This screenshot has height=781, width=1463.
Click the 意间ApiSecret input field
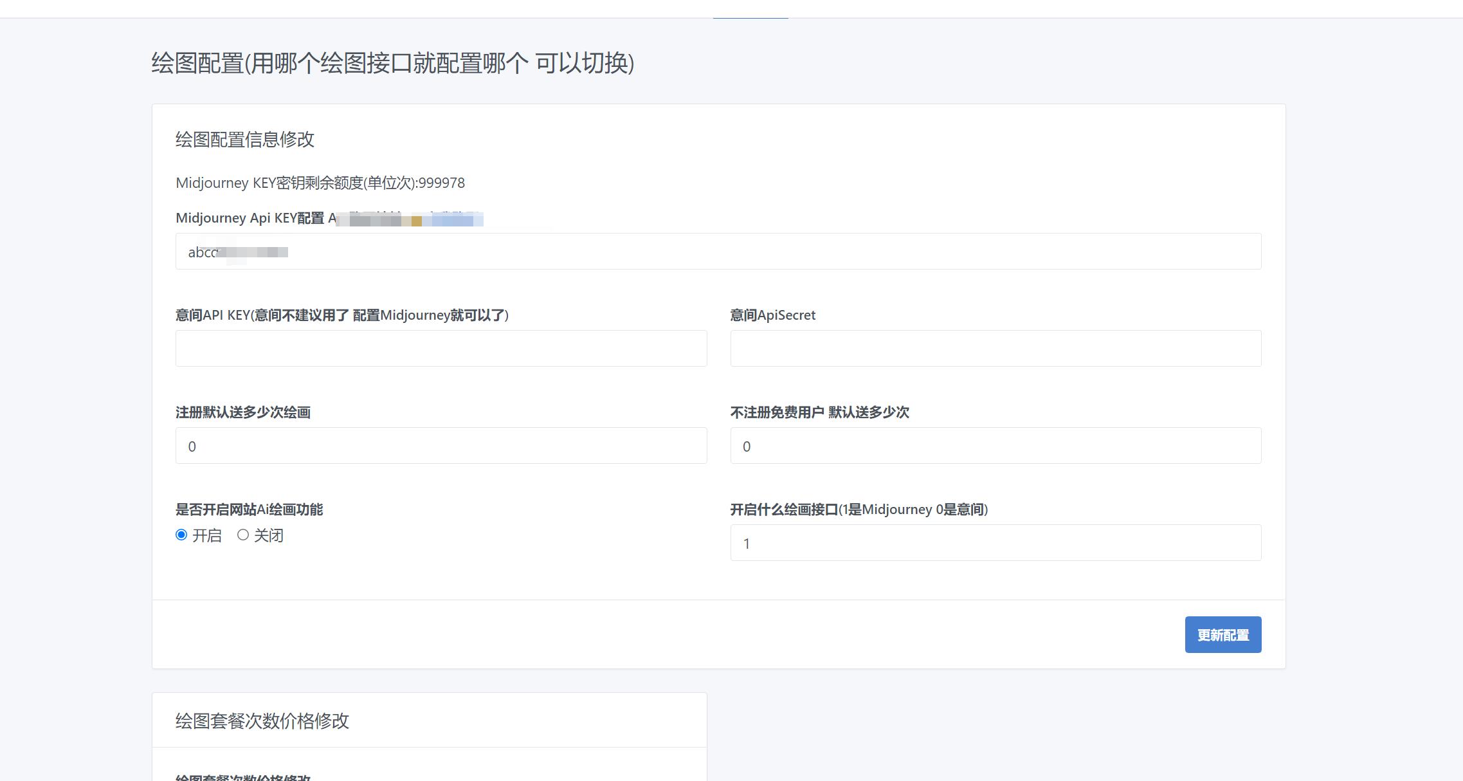[x=995, y=349]
